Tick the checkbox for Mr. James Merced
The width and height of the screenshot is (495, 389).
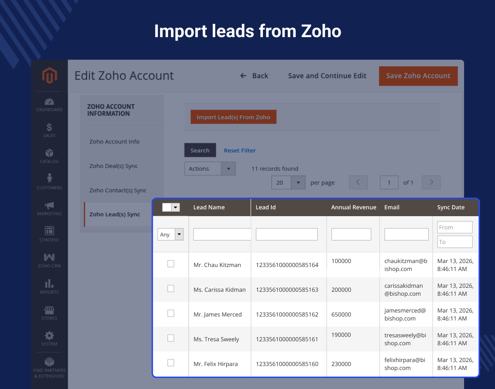pyautogui.click(x=171, y=313)
